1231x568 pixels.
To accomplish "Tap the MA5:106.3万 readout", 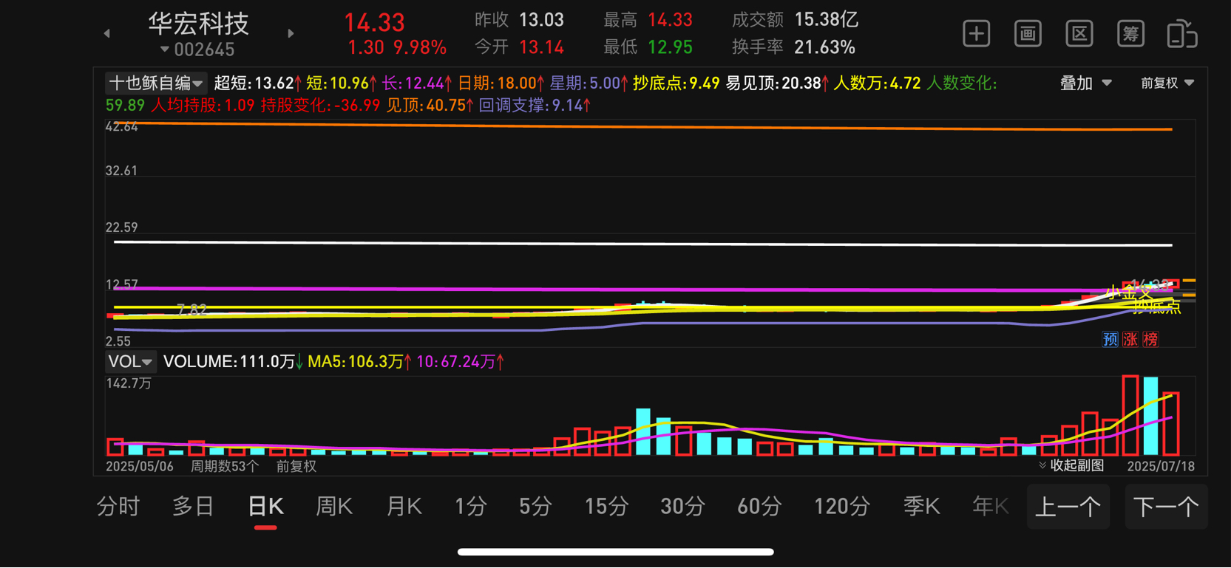I will point(359,361).
